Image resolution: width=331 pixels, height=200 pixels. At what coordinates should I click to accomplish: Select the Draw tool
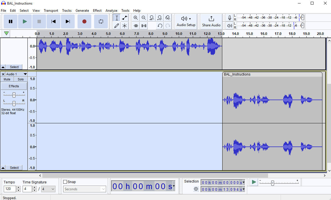coord(117,25)
